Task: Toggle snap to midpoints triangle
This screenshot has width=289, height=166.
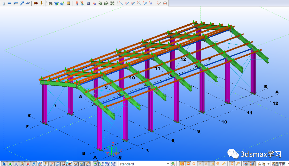Action: [200, 164]
